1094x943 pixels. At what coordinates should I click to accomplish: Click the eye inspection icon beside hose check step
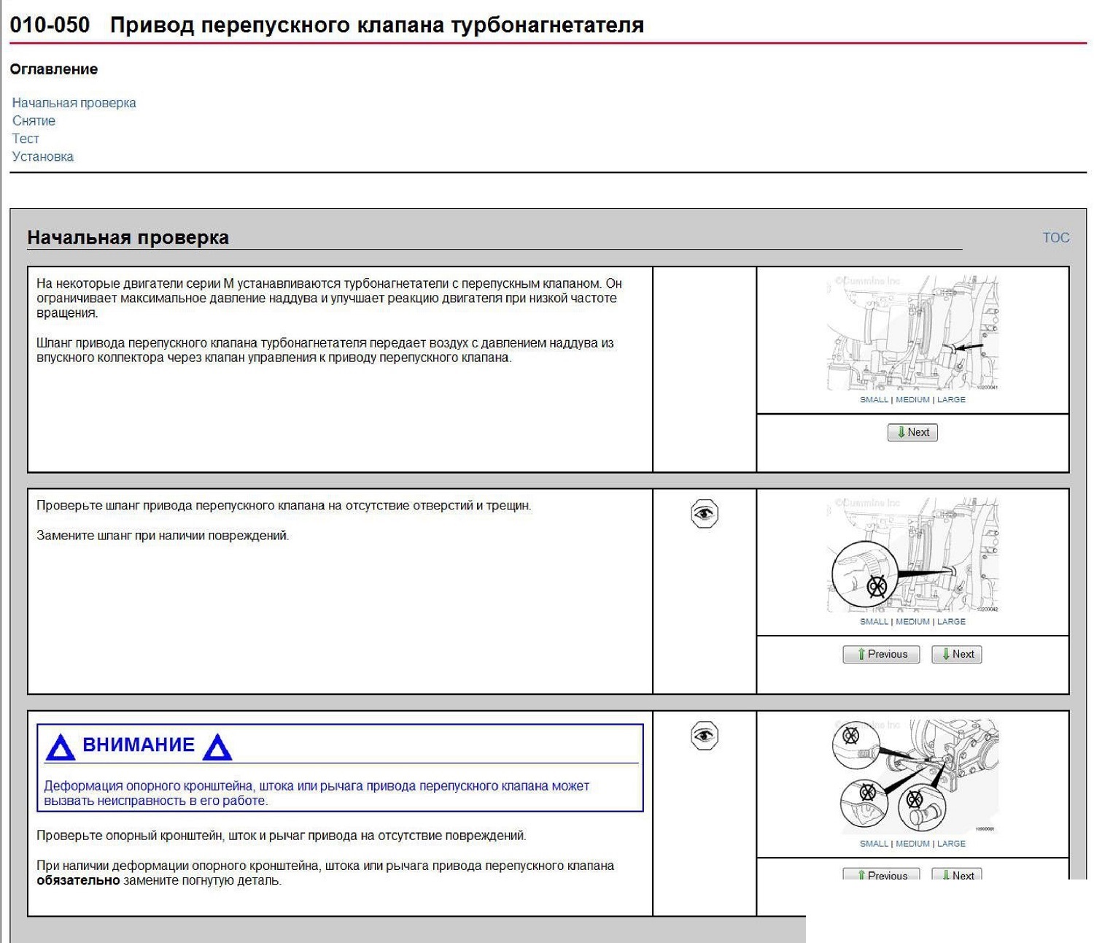(x=705, y=514)
